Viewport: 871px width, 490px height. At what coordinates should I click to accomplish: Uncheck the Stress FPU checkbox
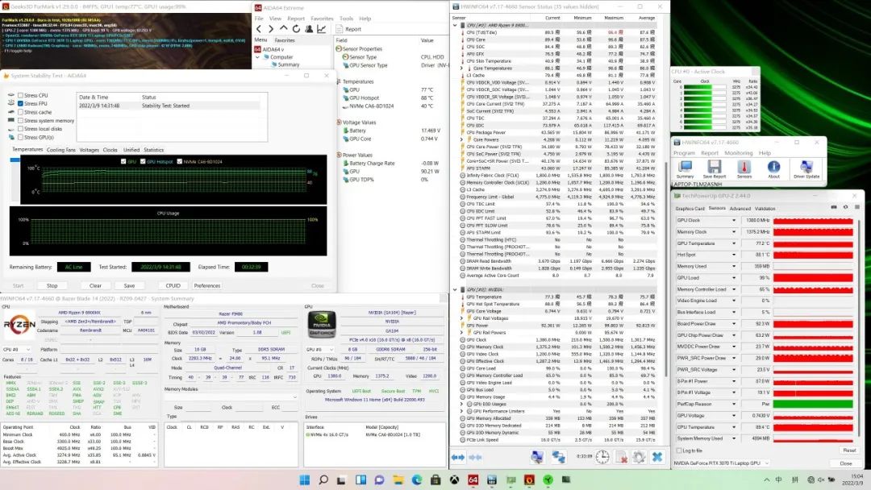click(20, 103)
